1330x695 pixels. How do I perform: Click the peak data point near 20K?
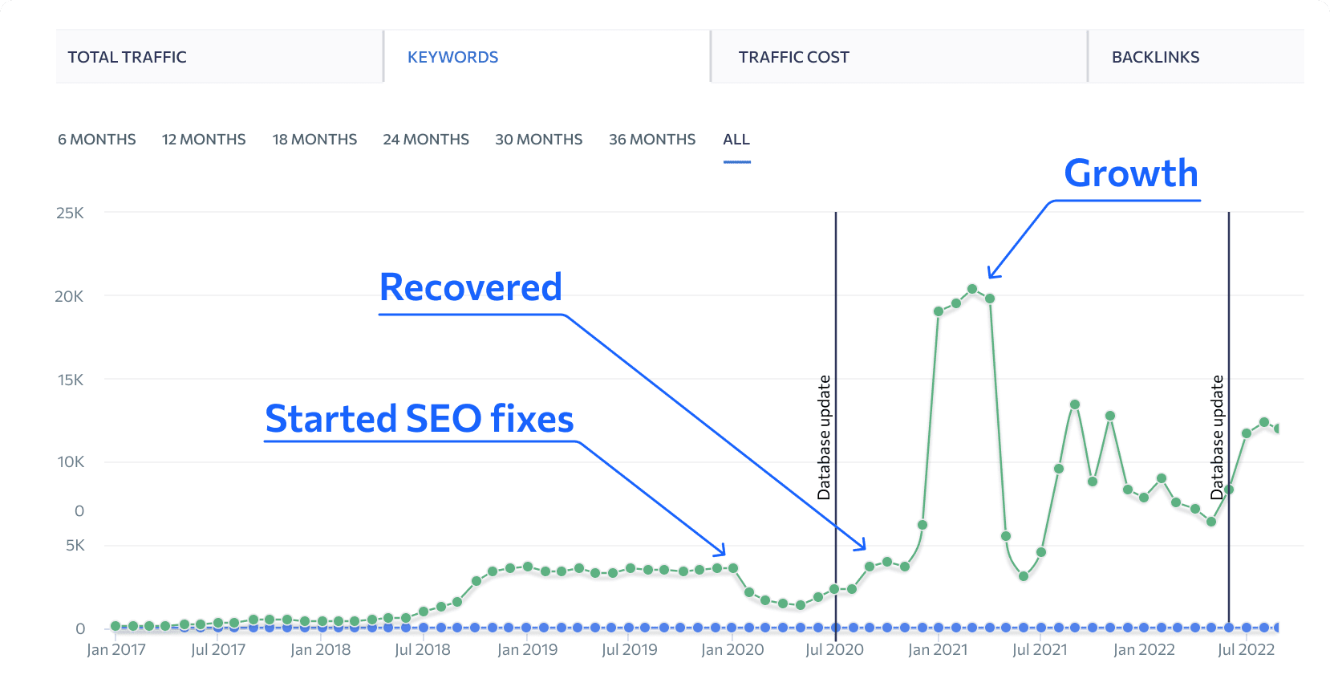point(972,287)
